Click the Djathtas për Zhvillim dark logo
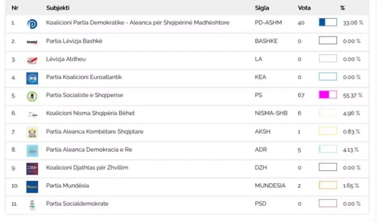381x221 pixels. pyautogui.click(x=32, y=169)
